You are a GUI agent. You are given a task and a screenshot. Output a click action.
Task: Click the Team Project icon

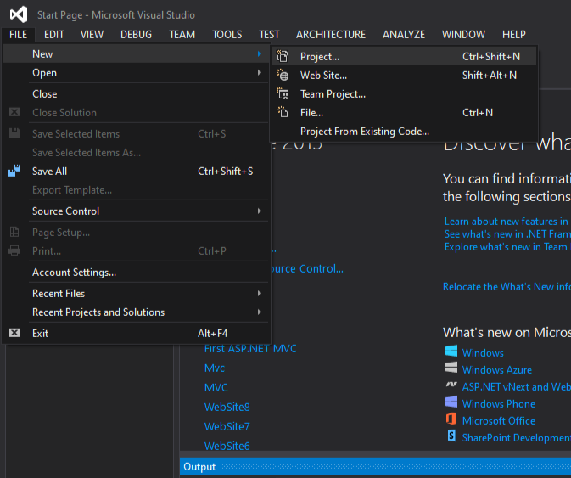[x=283, y=93]
